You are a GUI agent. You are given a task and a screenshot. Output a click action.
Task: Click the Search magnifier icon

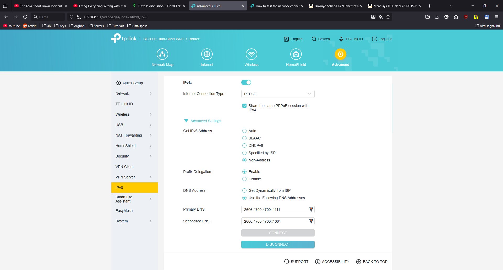click(x=314, y=39)
